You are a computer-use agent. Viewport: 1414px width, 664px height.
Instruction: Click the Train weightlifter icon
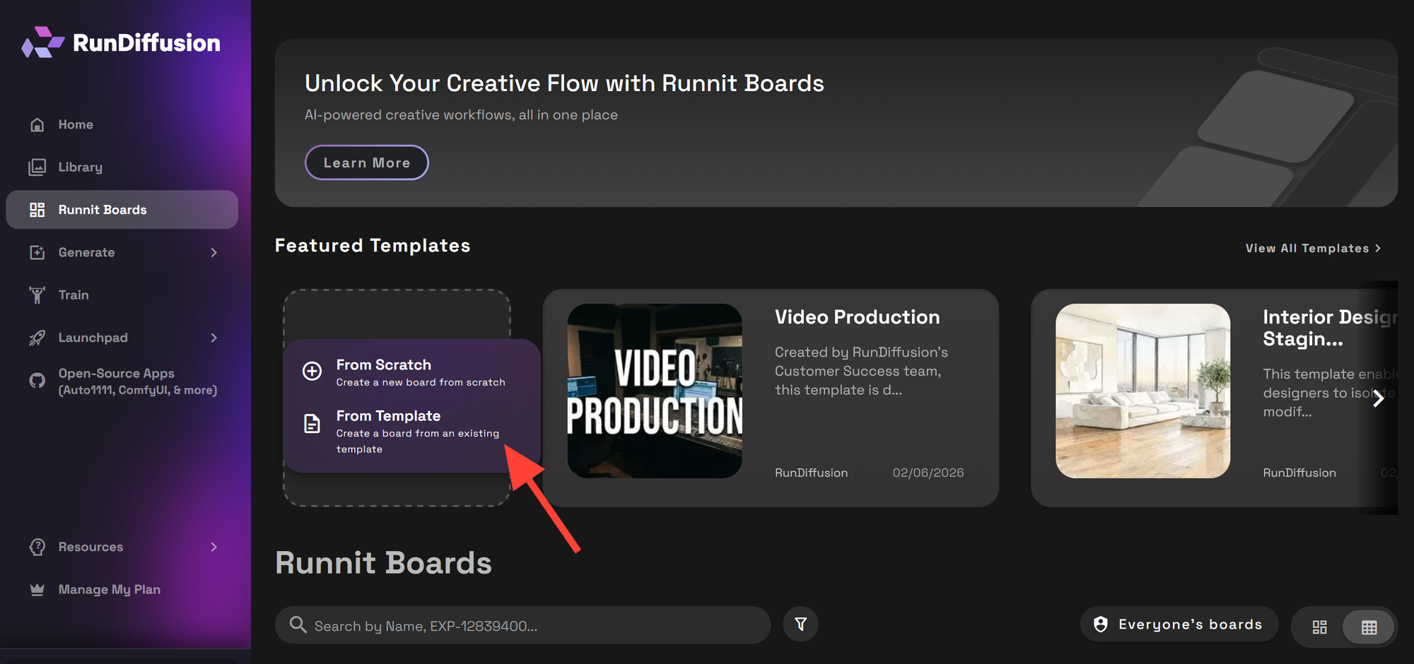pos(37,295)
